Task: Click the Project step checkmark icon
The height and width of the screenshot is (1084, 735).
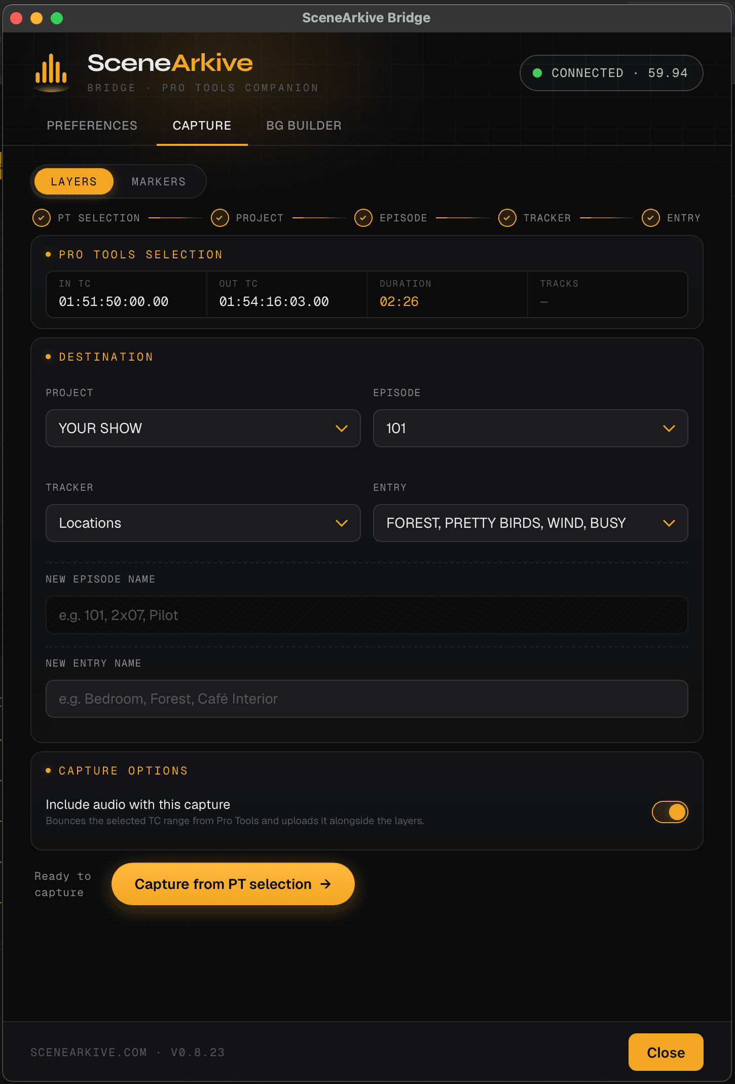Action: 219,218
